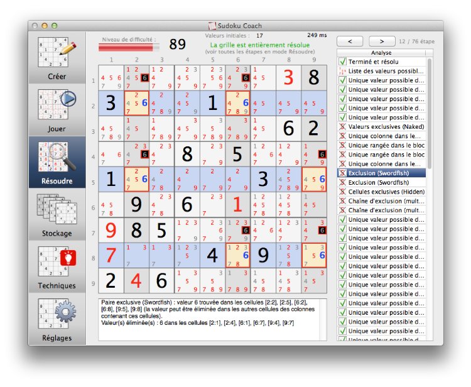Click difficulty score '89'
This screenshot has width=471, height=387.
pos(177,45)
